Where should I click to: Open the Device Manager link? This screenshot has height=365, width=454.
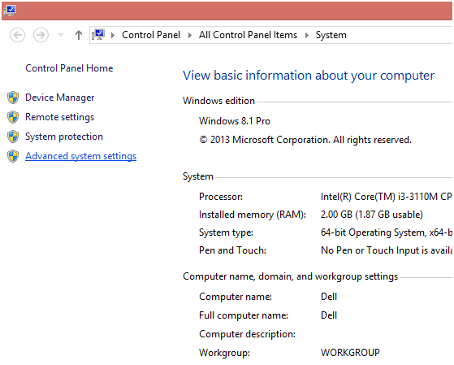pyautogui.click(x=60, y=98)
